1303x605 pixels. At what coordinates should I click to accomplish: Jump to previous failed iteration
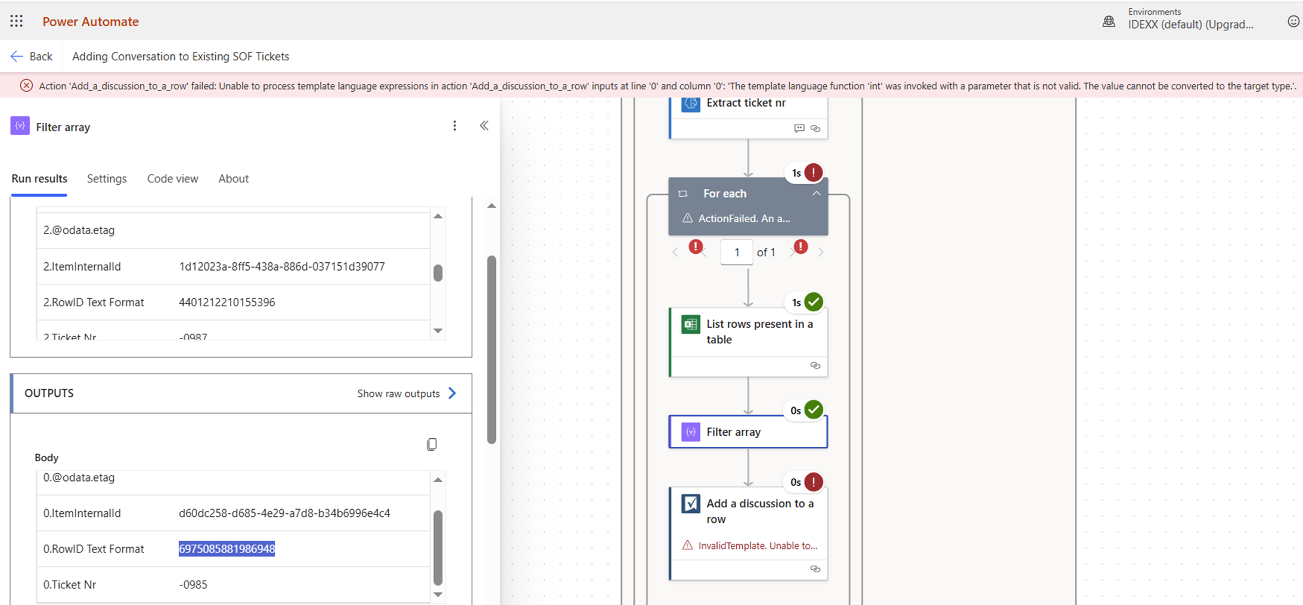(x=697, y=248)
